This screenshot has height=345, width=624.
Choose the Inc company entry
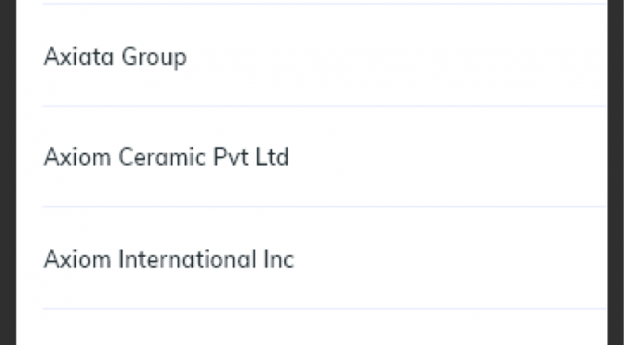click(x=324, y=258)
